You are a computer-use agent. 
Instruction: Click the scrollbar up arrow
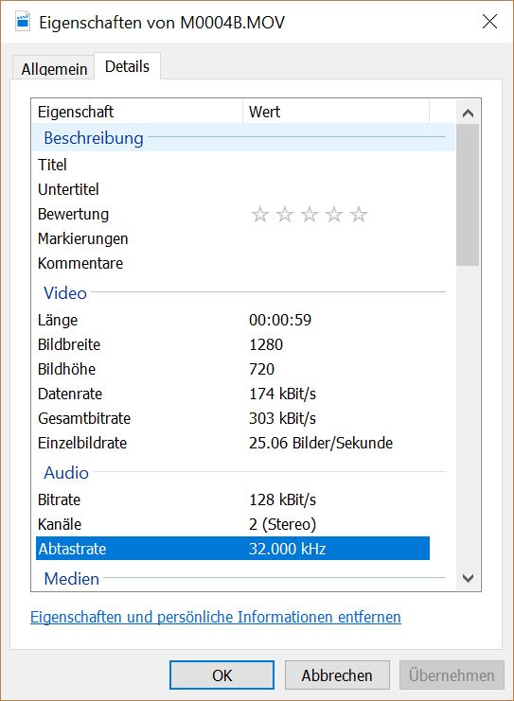pos(468,114)
